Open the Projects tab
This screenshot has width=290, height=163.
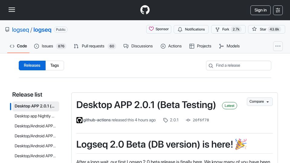[200, 46]
